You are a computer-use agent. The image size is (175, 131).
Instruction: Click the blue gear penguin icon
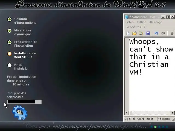[20, 113]
